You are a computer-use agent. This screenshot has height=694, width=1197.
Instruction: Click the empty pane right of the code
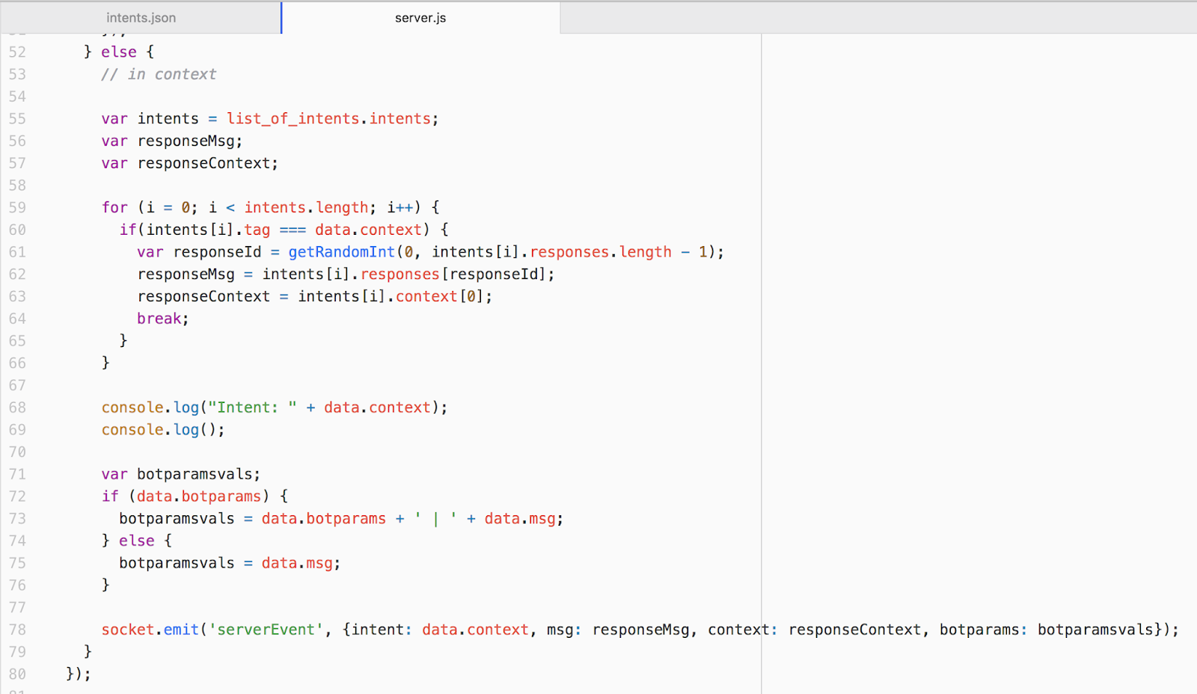tap(973, 299)
